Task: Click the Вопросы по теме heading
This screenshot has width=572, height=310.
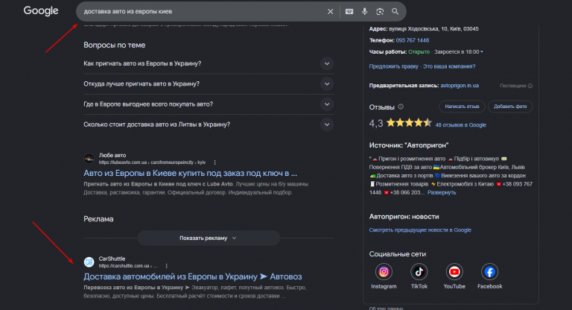Action: (x=114, y=45)
